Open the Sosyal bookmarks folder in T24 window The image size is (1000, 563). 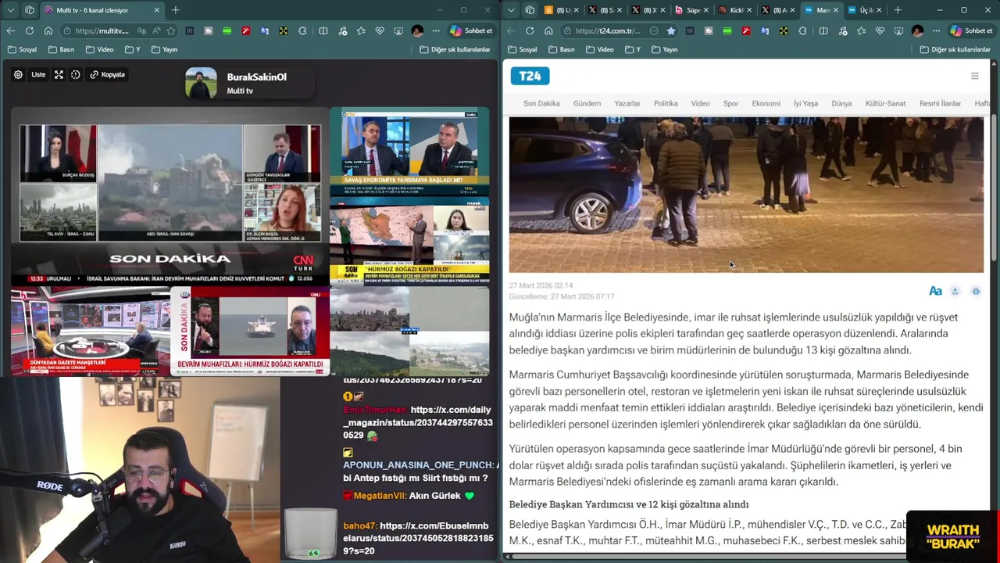(522, 49)
